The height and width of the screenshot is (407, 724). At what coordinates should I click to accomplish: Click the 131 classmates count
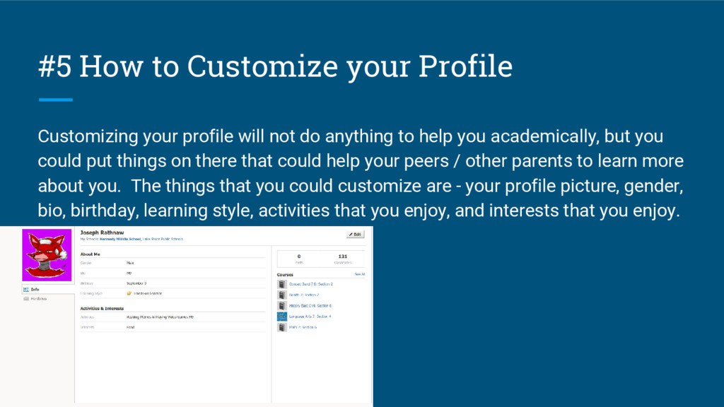pos(342,256)
